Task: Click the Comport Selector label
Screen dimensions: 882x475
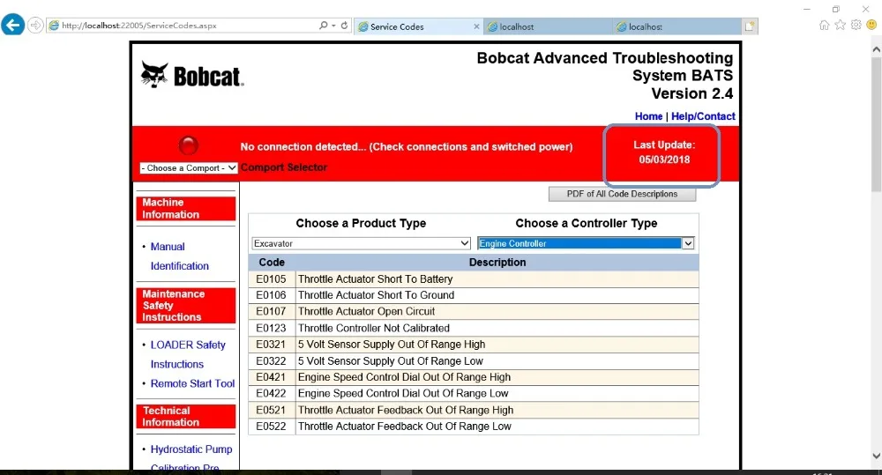Action: click(283, 167)
